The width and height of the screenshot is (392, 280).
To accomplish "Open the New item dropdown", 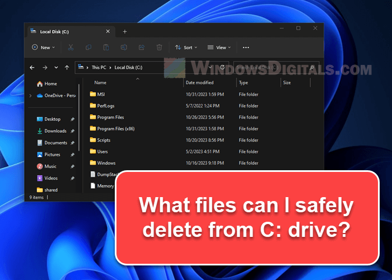I will point(44,48).
